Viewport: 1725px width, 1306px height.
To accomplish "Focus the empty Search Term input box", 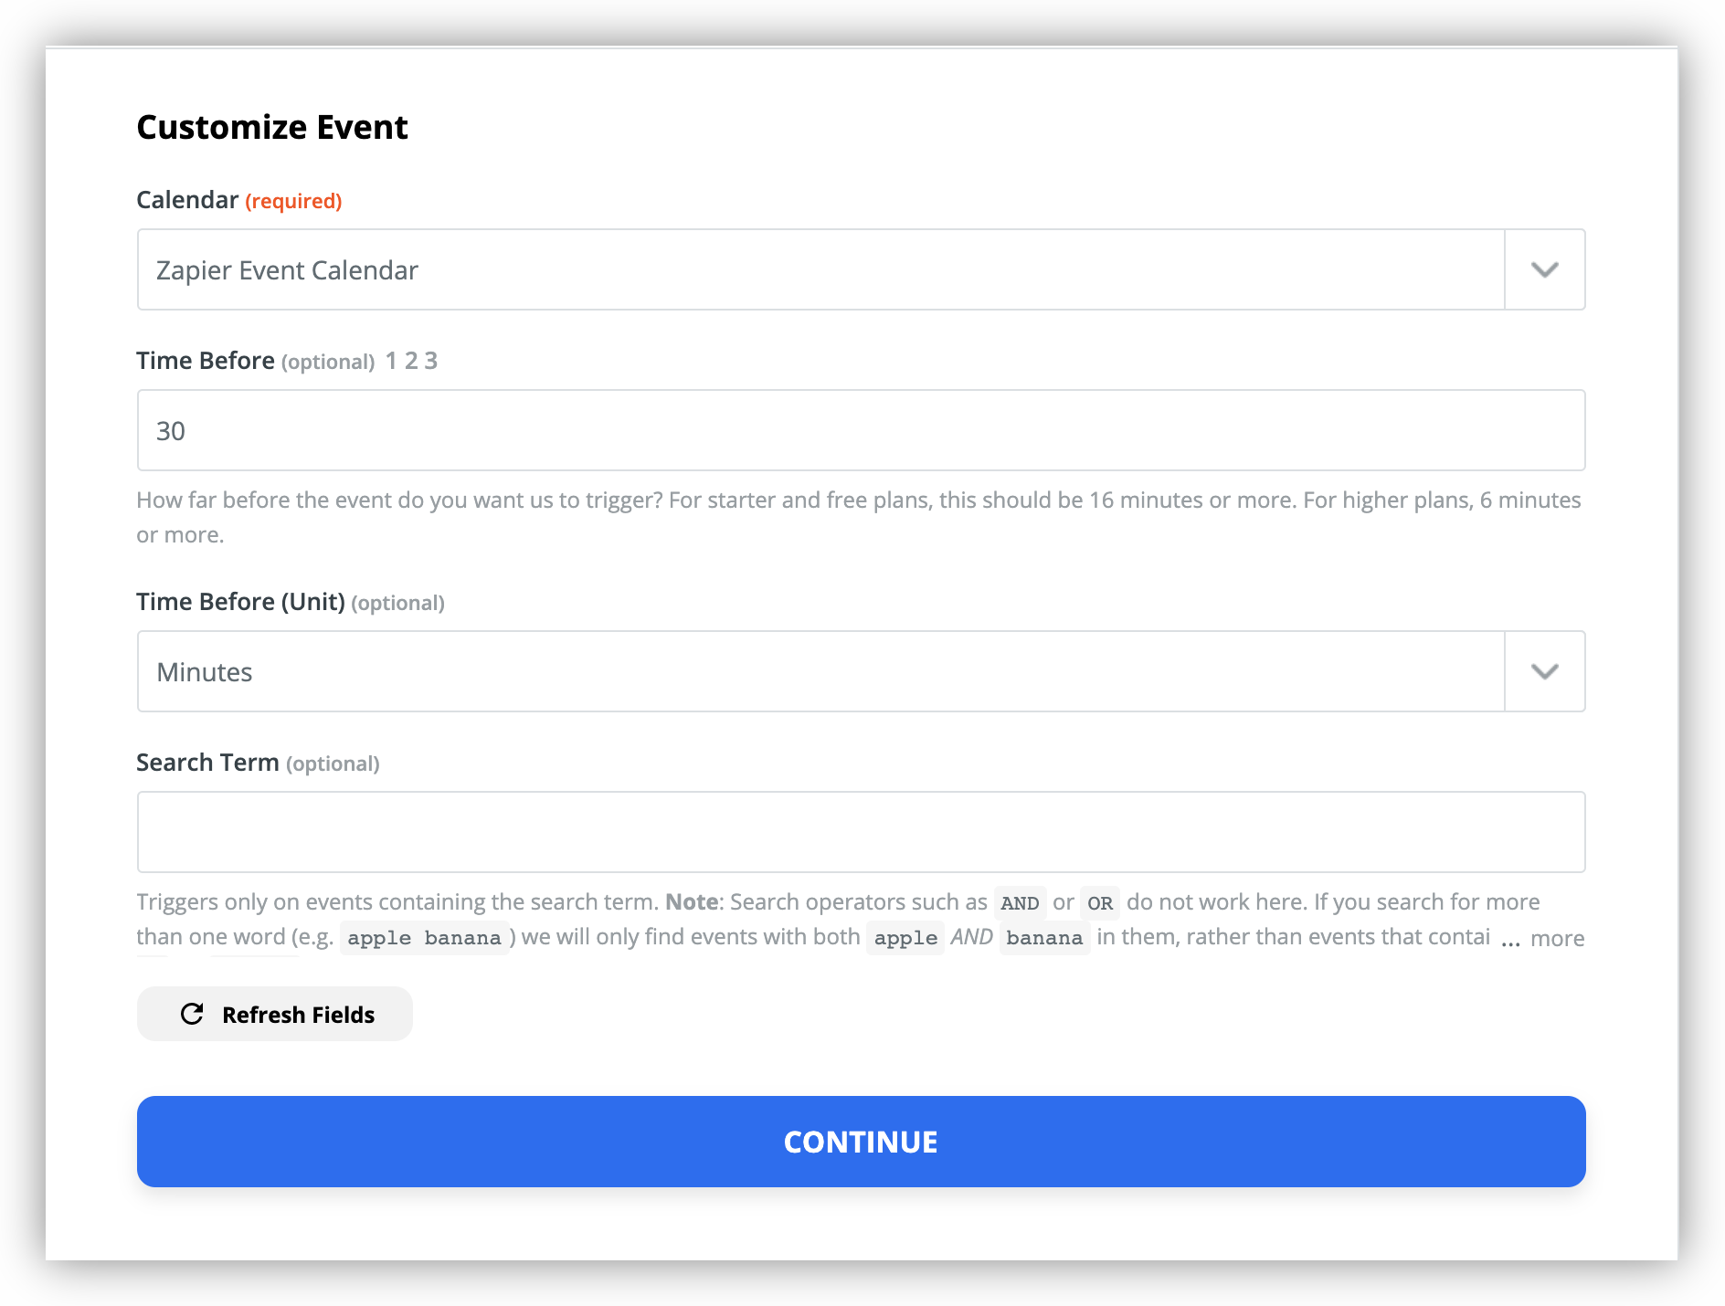I will (861, 832).
